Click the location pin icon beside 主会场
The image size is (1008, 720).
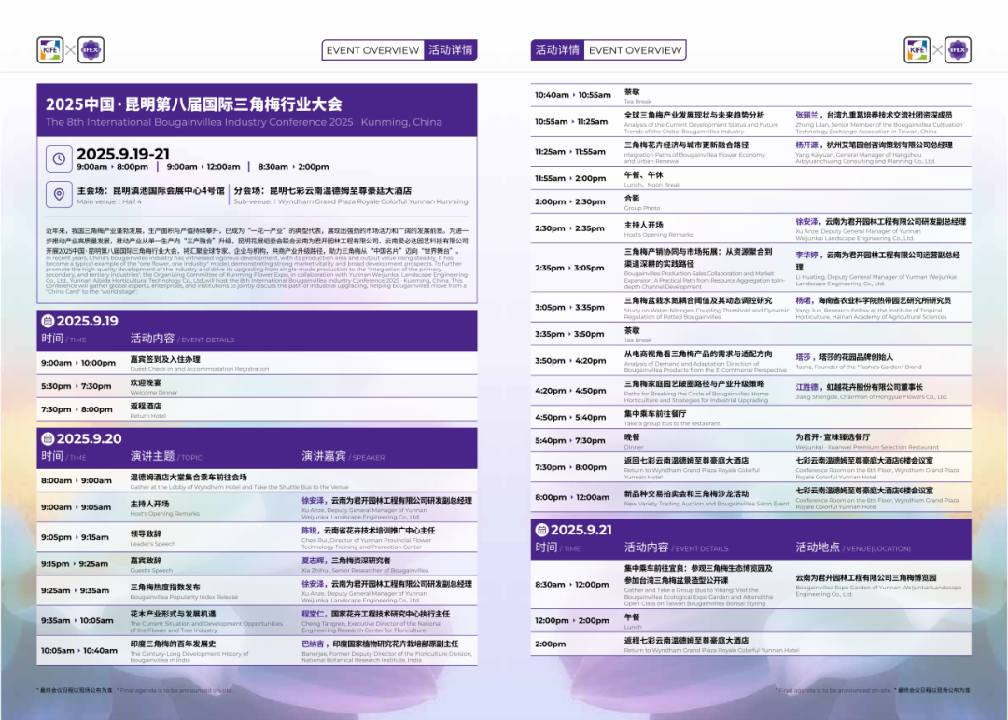click(59, 194)
